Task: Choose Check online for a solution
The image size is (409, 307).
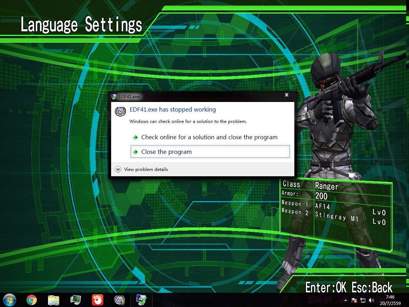Action: click(210, 137)
